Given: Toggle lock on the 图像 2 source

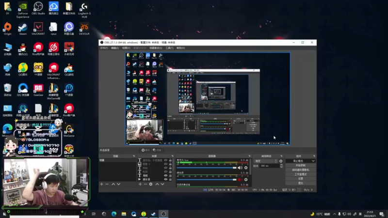Looking at the screenshot, I should point(170,164).
